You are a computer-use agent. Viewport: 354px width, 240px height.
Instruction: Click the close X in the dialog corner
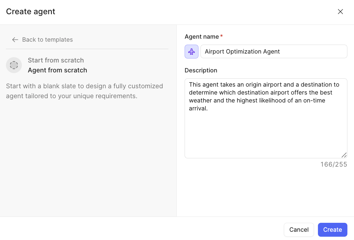click(x=340, y=12)
